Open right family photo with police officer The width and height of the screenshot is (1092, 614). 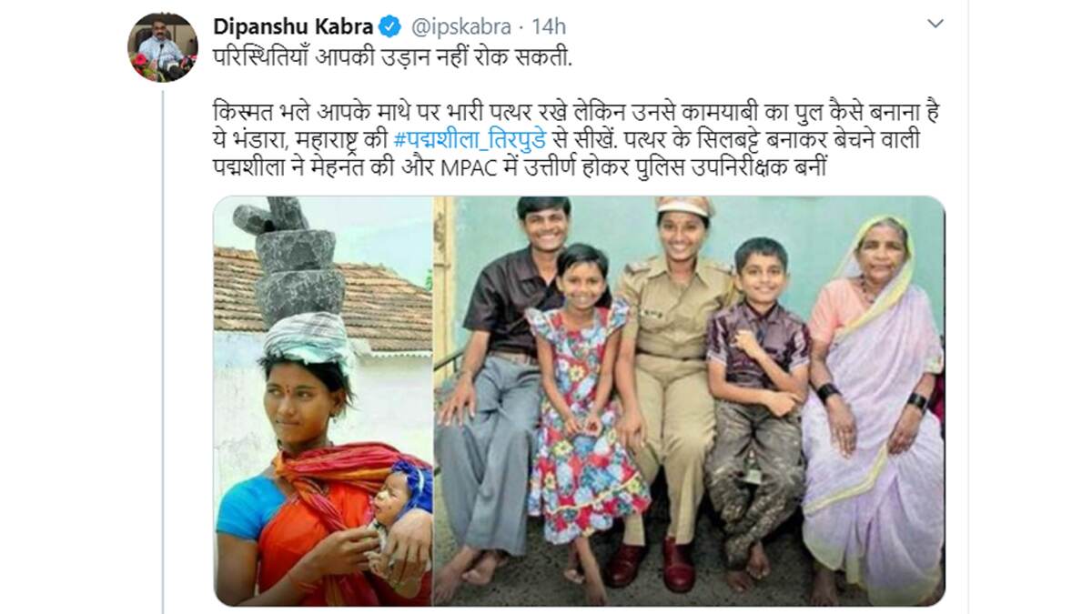coord(690,401)
